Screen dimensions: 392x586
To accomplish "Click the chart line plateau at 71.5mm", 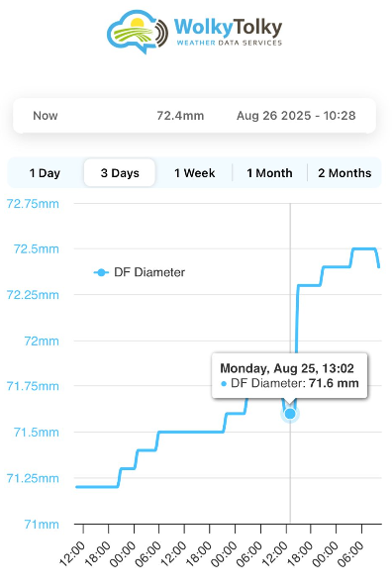I will pos(191,432).
